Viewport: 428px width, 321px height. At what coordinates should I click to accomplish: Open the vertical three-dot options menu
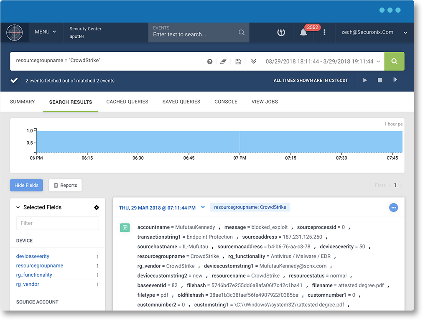pos(324,32)
